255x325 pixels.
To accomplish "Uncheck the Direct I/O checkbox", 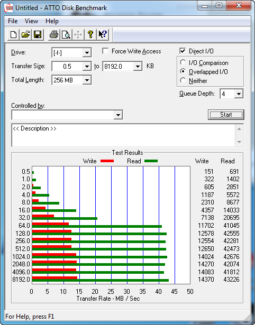I will pos(183,51).
